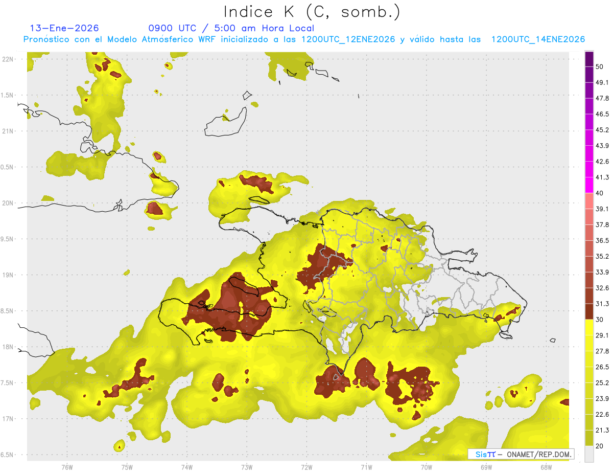Click the dark brown colorbar segment between 30 and 31.3

pyautogui.click(x=589, y=312)
